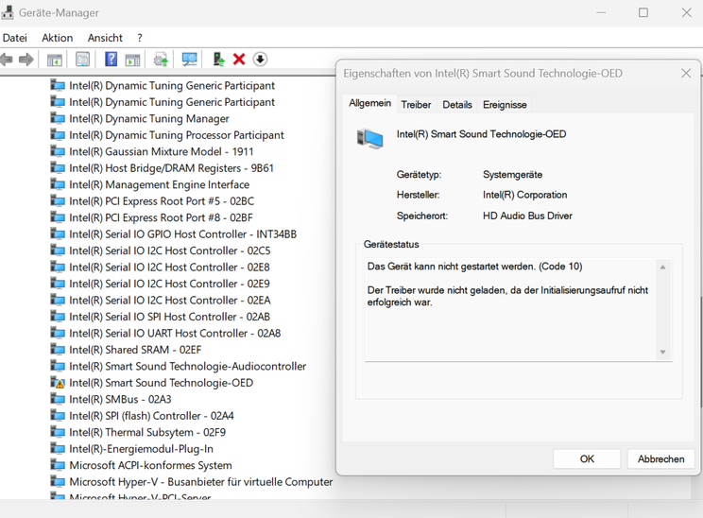This screenshot has height=518, width=703.
Task: Click the show/hide console tree toolbar icon
Action: click(55, 60)
